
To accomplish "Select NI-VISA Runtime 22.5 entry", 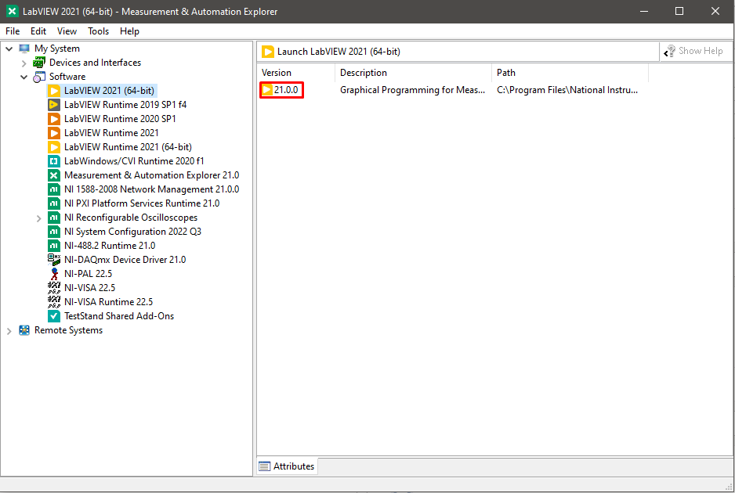I will tap(108, 302).
